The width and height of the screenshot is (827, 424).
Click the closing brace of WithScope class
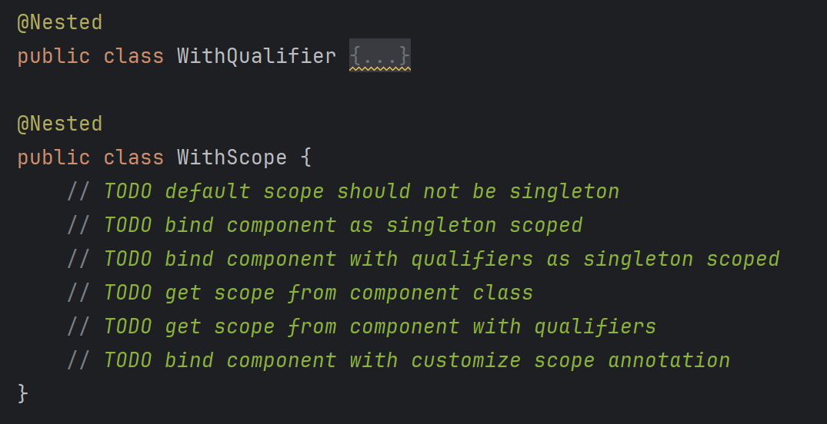tap(23, 393)
